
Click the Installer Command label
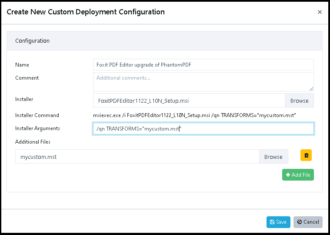(x=37, y=115)
